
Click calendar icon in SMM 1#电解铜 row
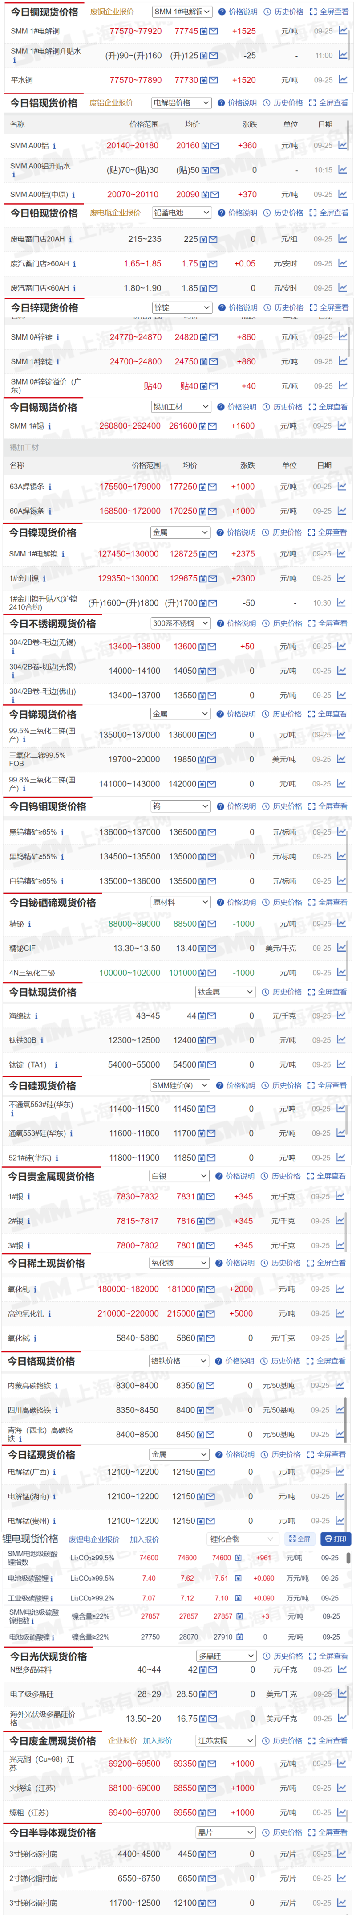(x=204, y=31)
